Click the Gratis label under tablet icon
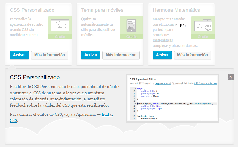The width and height of the screenshot is (238, 147). [x=131, y=37]
